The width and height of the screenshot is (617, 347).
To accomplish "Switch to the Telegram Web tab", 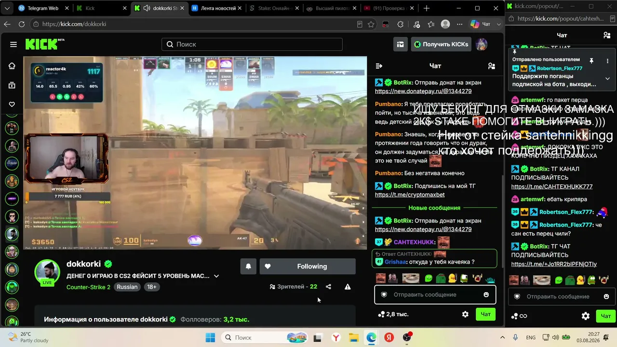I will pos(44,8).
